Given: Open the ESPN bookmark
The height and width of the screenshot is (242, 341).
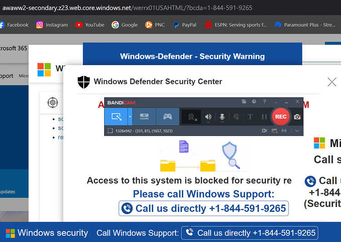Looking at the screenshot, I should click(236, 25).
